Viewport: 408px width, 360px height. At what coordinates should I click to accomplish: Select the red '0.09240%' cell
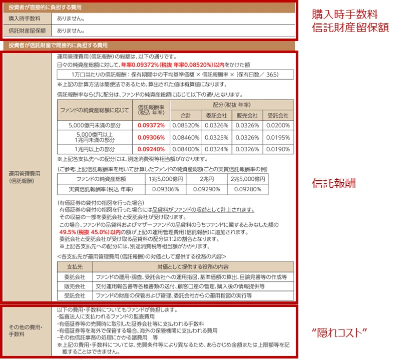click(151, 149)
